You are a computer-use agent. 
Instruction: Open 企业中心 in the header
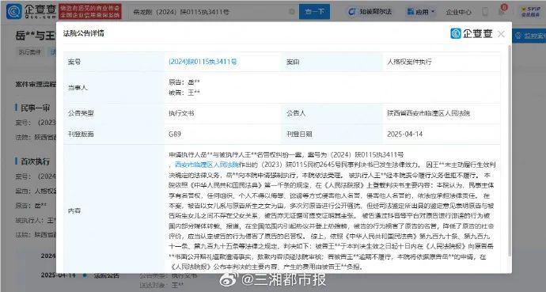coord(459,12)
